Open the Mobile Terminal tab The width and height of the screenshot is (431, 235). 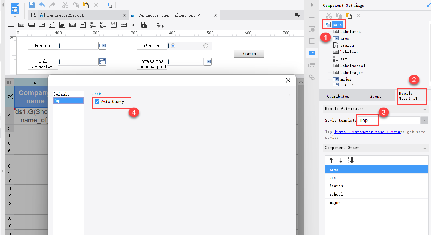(412, 96)
